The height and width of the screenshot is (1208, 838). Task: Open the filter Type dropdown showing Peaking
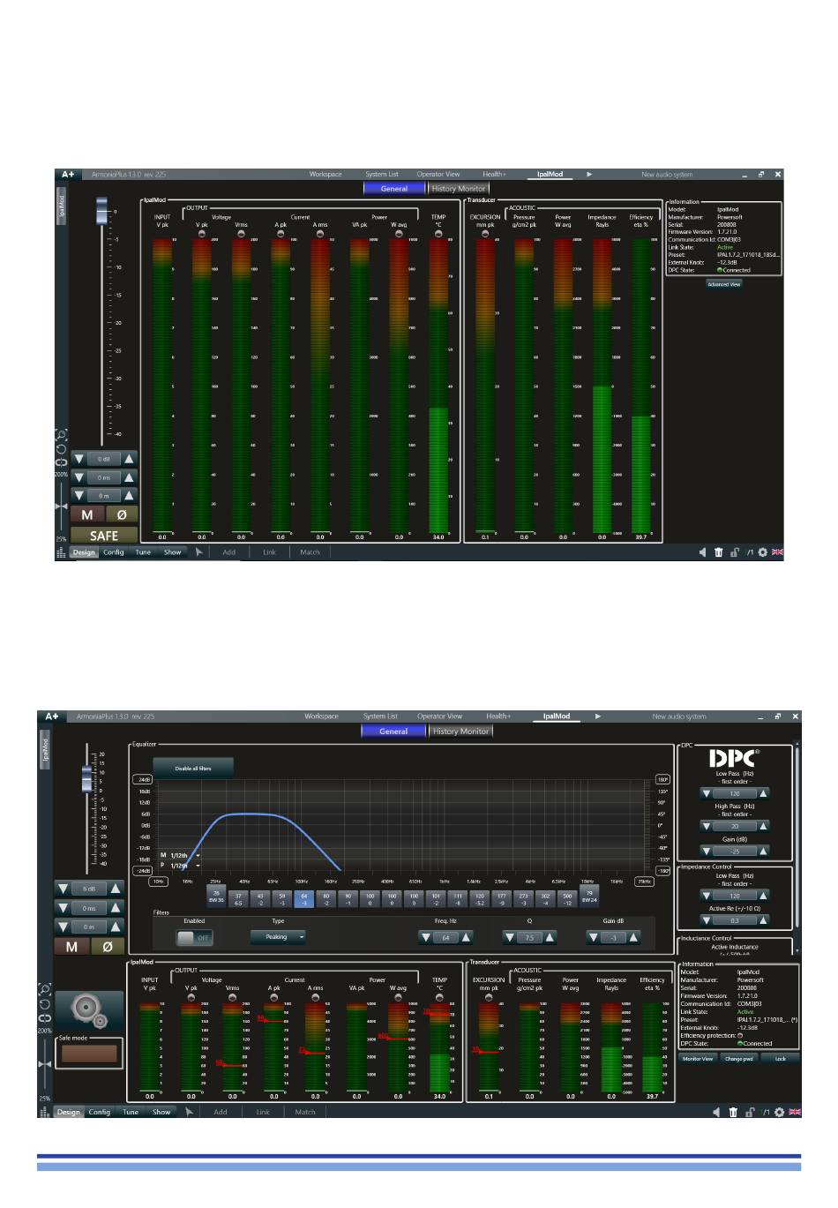click(x=278, y=937)
